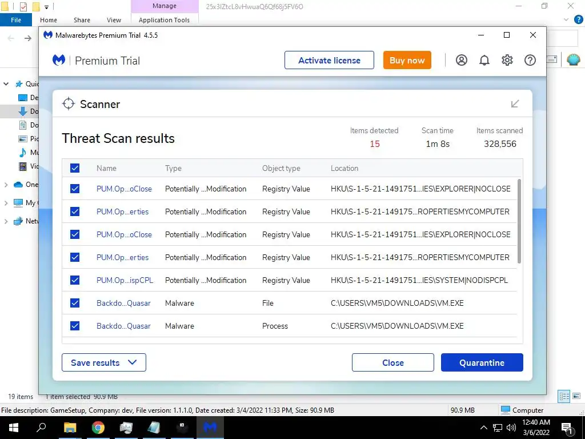Uncheck Backdoor Quasar Process row checkbox

75,326
